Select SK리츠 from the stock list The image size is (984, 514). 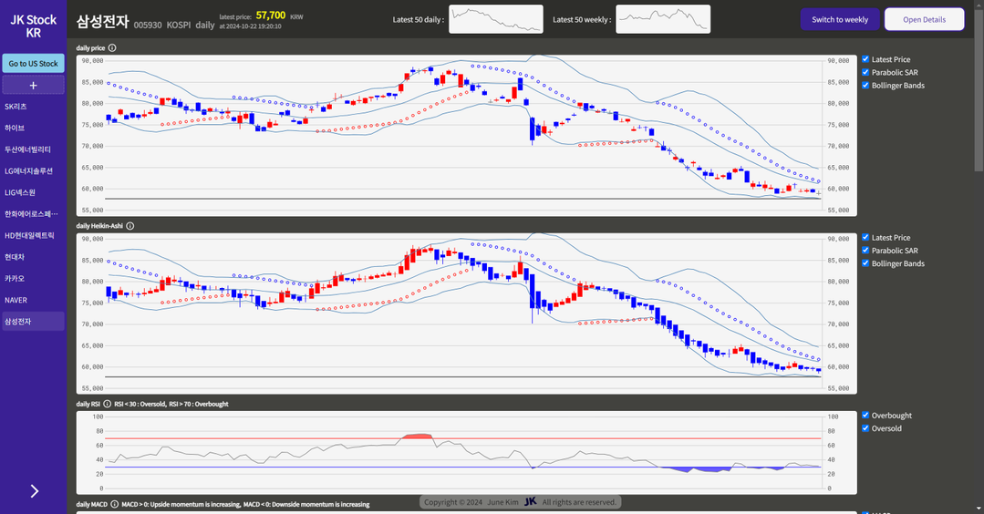[x=16, y=107]
